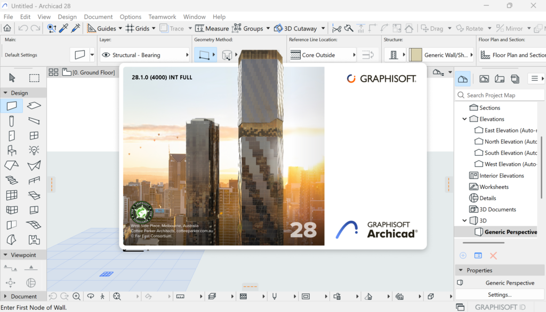The image size is (546, 312).
Task: Select the Mesh tool
Action: click(x=34, y=225)
